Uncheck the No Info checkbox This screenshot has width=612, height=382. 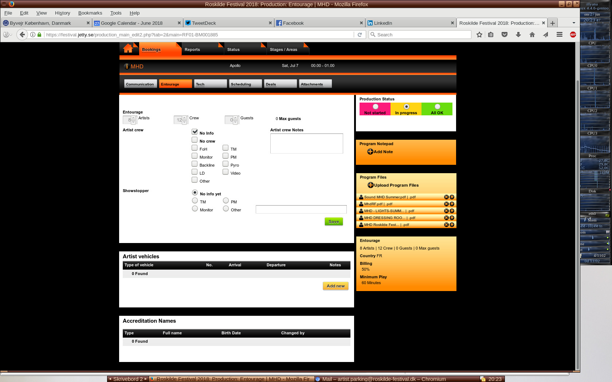point(195,132)
